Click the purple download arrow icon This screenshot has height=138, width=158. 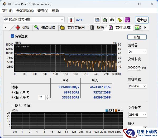[127, 20]
